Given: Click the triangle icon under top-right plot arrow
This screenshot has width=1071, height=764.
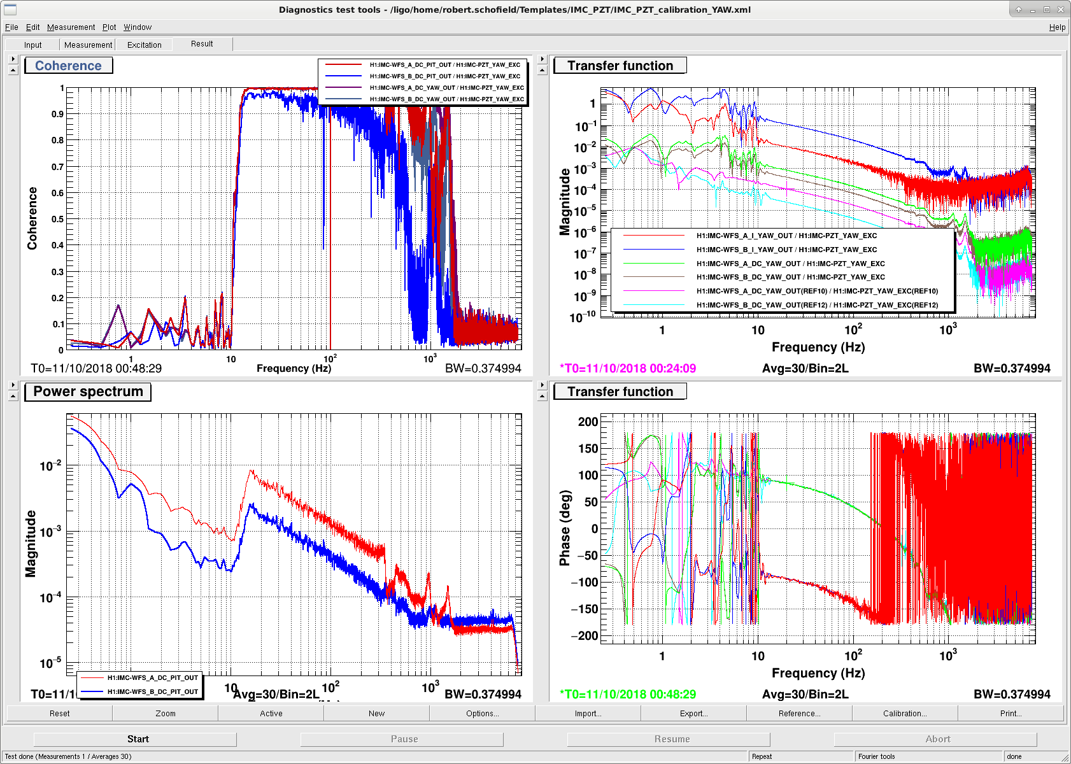Looking at the screenshot, I should click(x=543, y=71).
